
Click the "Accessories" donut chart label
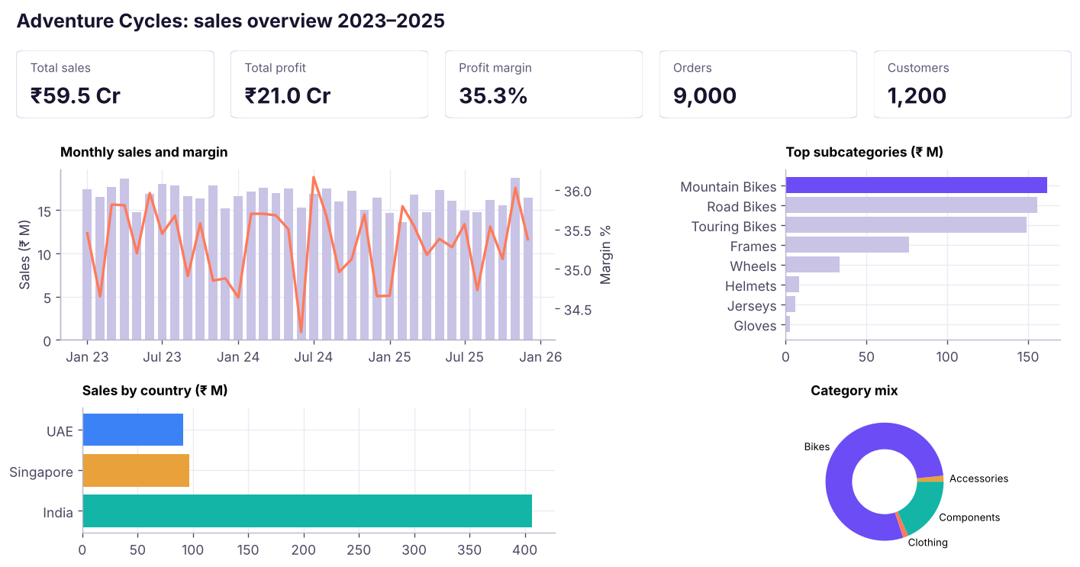[978, 478]
